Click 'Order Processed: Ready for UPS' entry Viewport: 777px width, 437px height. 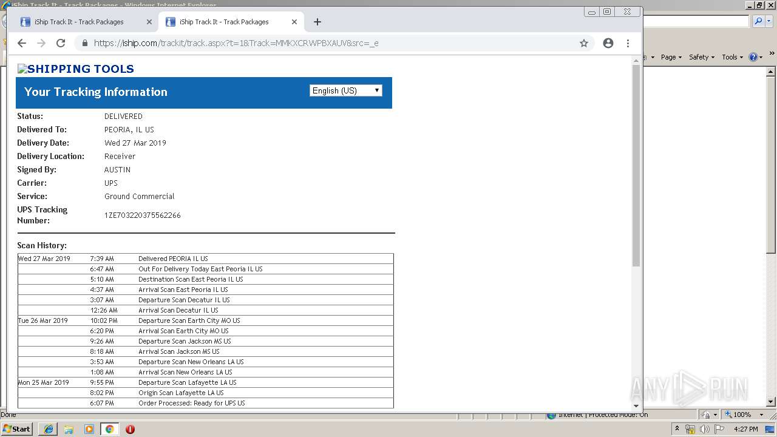pos(192,403)
